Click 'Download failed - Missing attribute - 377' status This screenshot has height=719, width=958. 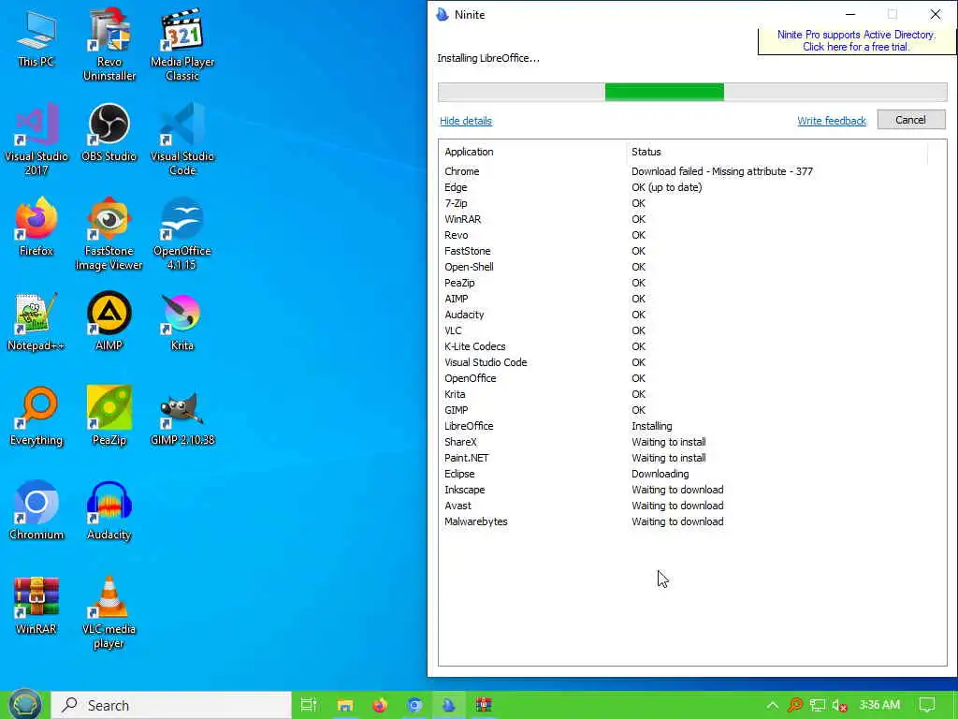click(x=722, y=172)
